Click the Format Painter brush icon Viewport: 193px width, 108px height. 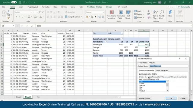pos(8,18)
